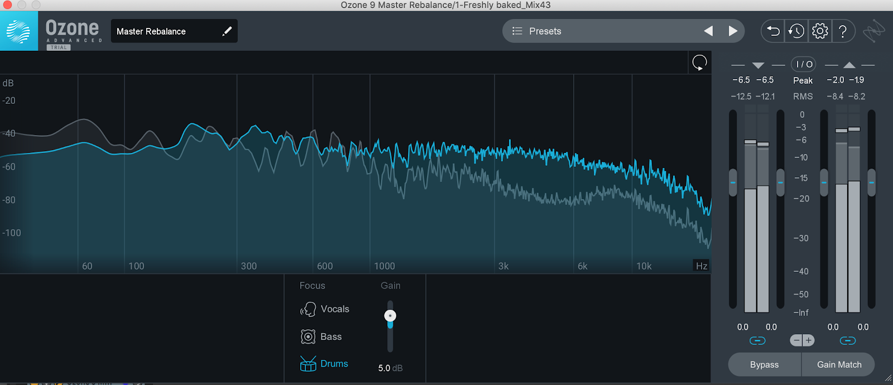Click the 5.0 dB gain value field
The image size is (893, 385).
[390, 368]
